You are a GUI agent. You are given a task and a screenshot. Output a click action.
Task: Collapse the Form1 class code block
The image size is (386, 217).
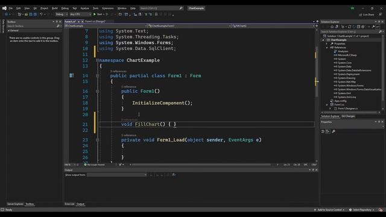tap(98, 76)
